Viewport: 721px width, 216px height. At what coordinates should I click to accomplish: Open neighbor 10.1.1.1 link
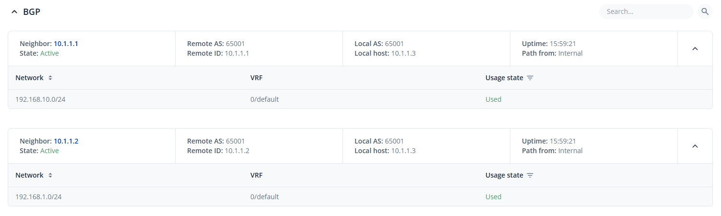click(66, 44)
